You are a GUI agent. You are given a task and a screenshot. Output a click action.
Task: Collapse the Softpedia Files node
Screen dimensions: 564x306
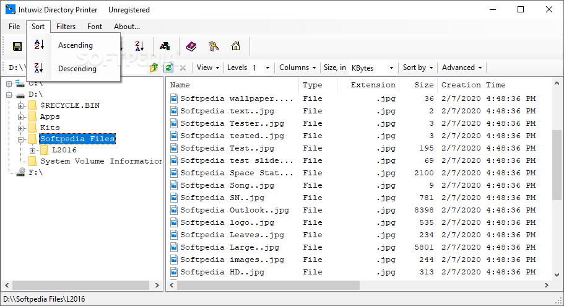click(21, 139)
